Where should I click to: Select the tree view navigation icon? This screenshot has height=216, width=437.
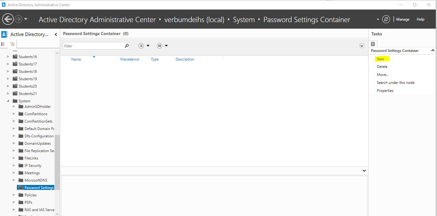[12, 44]
